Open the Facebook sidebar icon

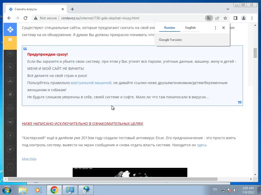10,136
